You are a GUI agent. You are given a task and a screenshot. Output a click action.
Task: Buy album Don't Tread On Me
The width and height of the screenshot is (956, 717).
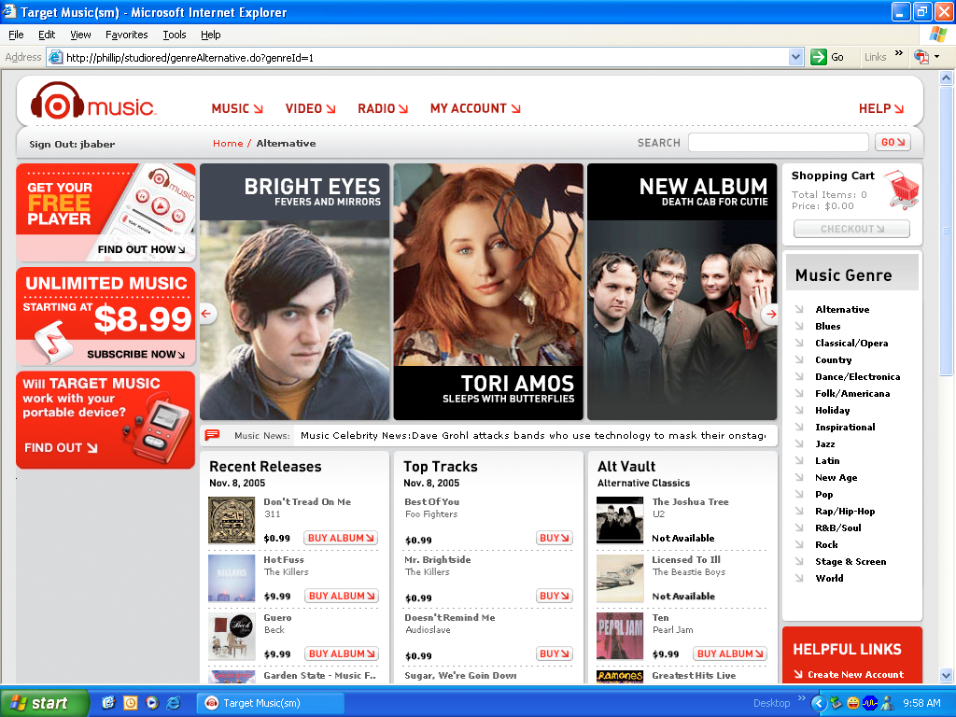[x=340, y=538]
